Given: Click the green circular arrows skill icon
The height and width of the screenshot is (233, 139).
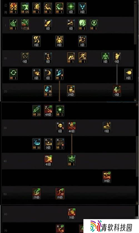Looking at the screenshot, I should [13, 74].
